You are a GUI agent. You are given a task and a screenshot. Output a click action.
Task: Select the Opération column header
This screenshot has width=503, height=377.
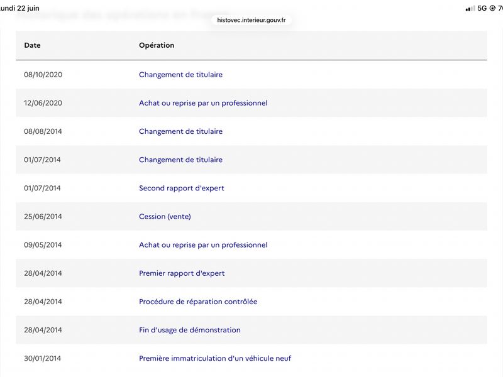[157, 45]
